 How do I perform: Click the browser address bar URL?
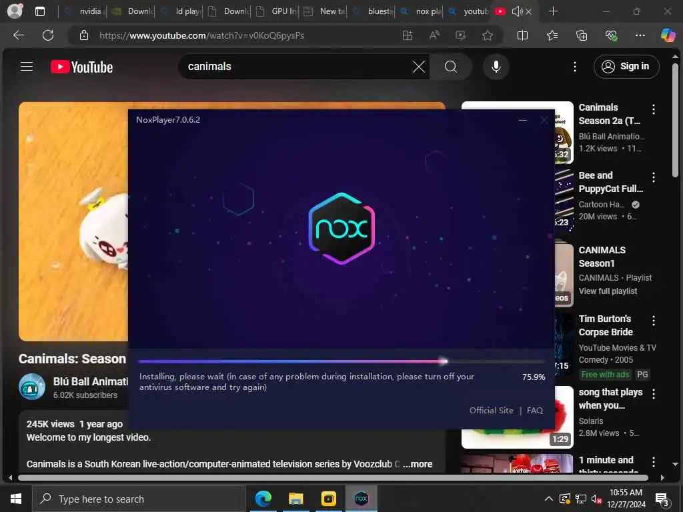[201, 36]
